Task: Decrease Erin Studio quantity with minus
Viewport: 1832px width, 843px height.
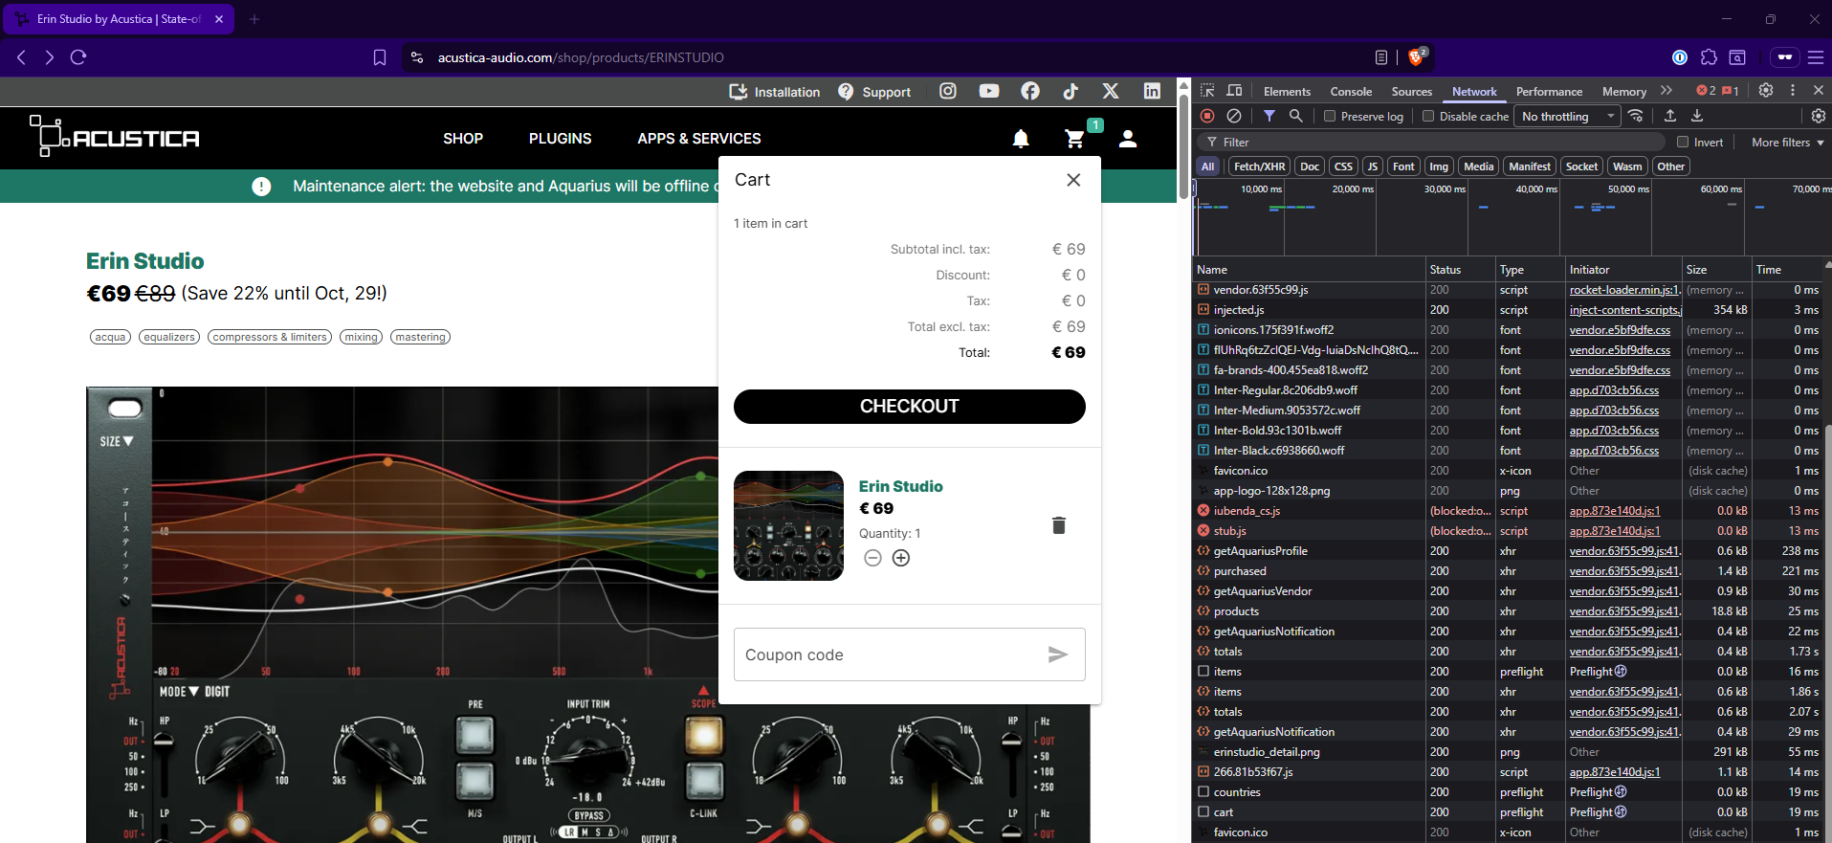Action: click(872, 558)
